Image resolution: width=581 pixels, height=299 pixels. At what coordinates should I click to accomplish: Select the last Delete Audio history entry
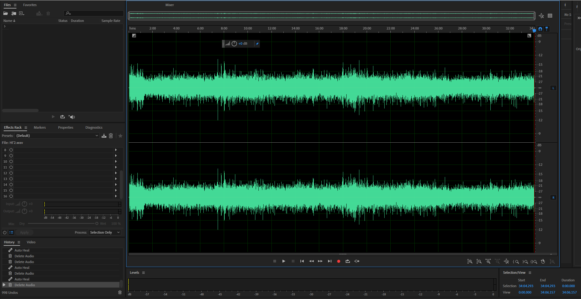[x=61, y=285]
